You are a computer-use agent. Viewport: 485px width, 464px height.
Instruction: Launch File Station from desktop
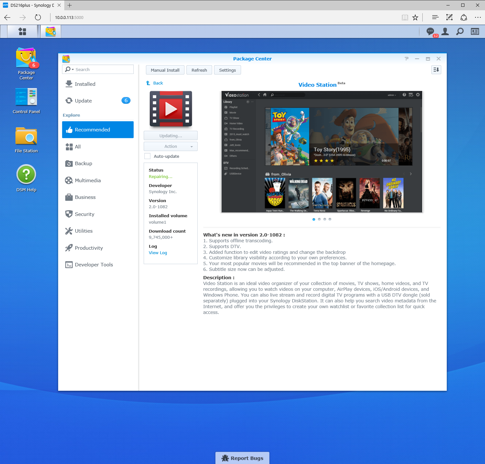(26, 137)
